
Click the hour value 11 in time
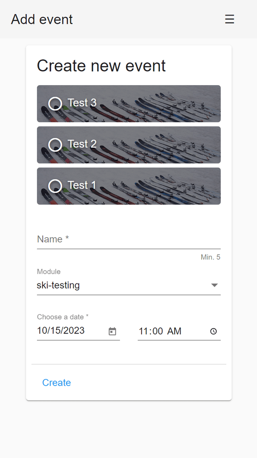(144, 331)
